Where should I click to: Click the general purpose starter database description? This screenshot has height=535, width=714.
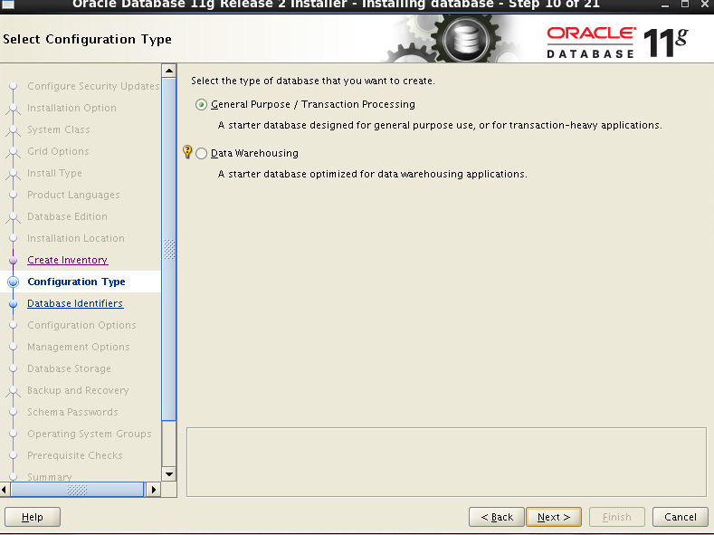(x=440, y=125)
